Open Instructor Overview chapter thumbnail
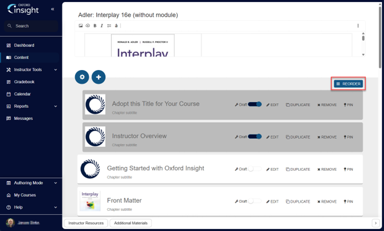The width and height of the screenshot is (384, 231). [x=95, y=136]
